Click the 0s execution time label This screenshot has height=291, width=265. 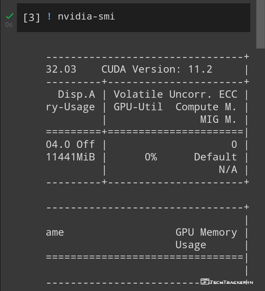(x=9, y=25)
